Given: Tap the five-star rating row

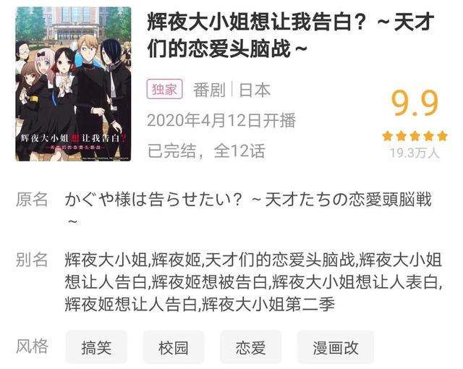Looking at the screenshot, I should [415, 136].
